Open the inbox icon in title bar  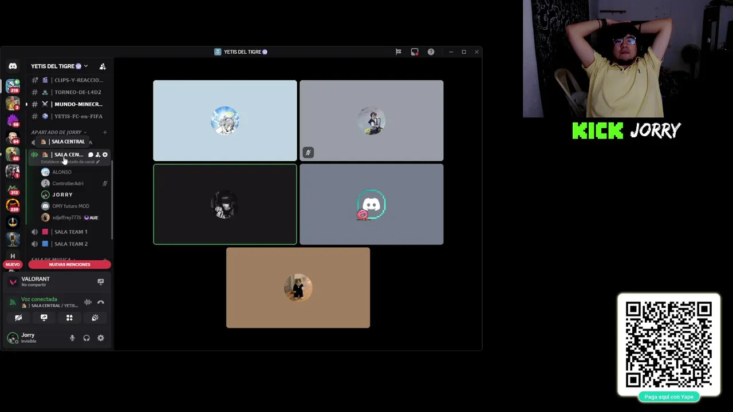tap(415, 52)
